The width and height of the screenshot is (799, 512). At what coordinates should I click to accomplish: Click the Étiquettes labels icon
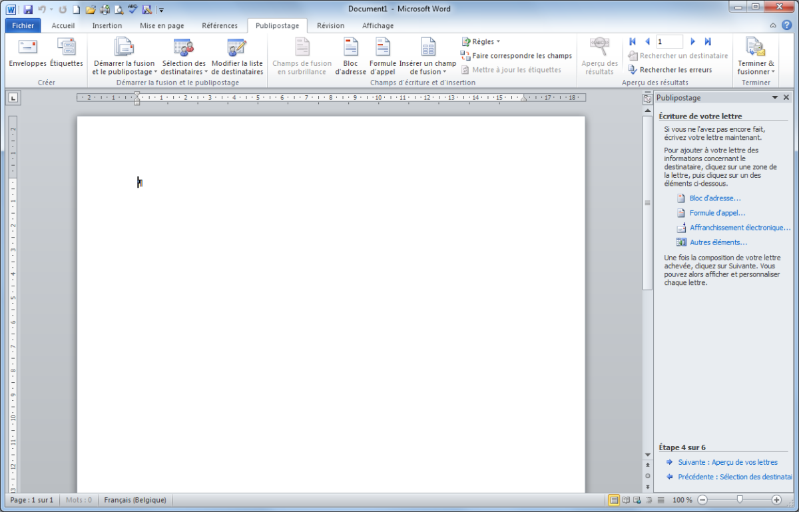tap(67, 53)
